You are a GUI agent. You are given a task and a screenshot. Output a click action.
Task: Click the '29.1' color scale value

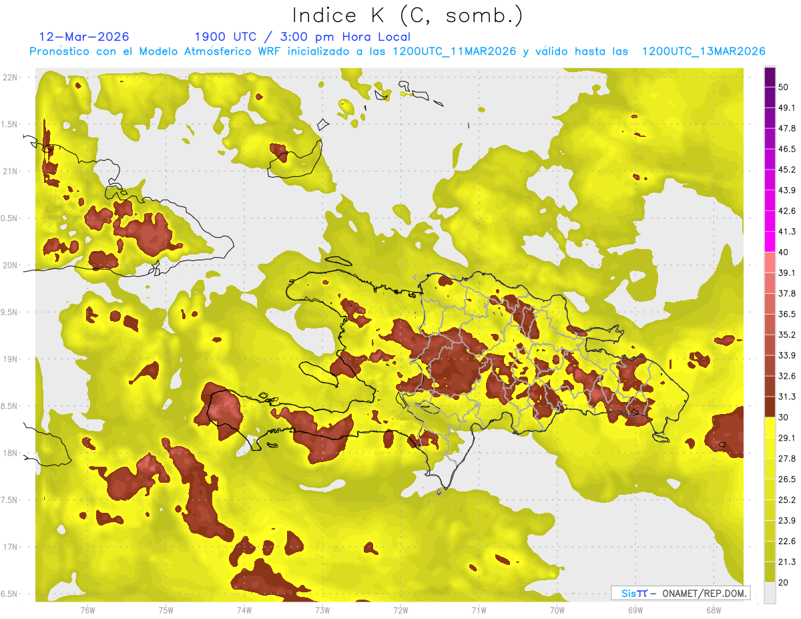[787, 438]
